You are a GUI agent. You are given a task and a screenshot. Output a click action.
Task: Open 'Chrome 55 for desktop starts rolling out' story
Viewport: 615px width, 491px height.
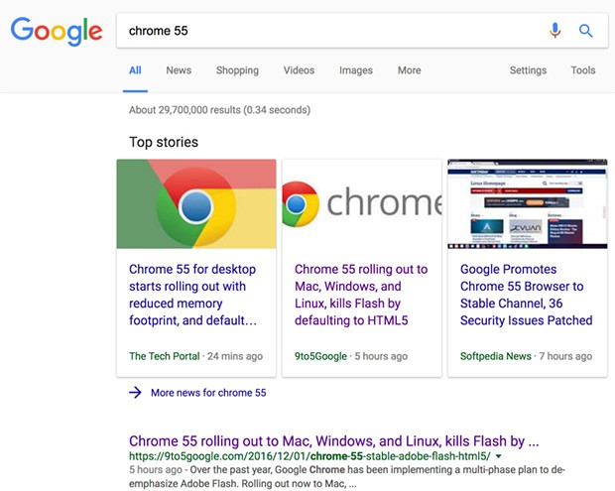click(x=192, y=295)
